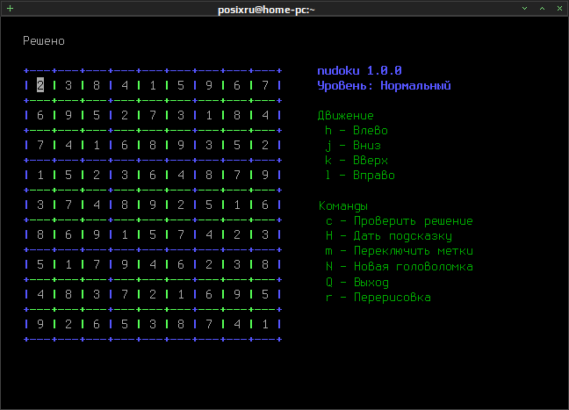The image size is (569, 410).
Task: Click the "nudoku 1.0.0" heading
Action: 360,70
